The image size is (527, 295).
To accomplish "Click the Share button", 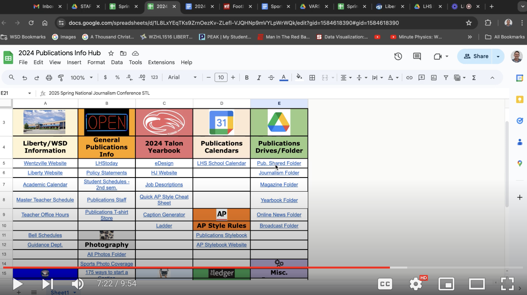I will point(476,56).
